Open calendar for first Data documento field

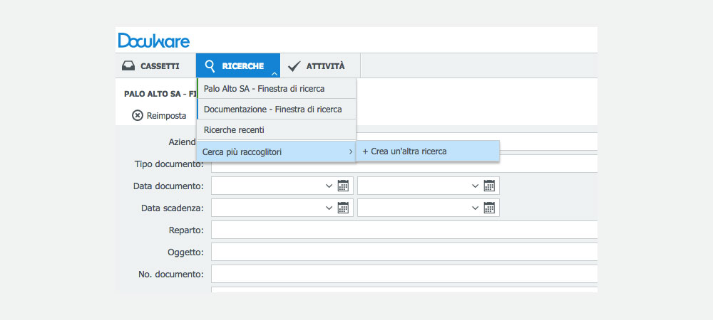point(343,186)
